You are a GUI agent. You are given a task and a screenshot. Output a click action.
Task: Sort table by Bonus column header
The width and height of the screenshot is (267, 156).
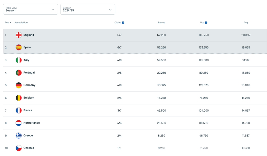click(161, 23)
